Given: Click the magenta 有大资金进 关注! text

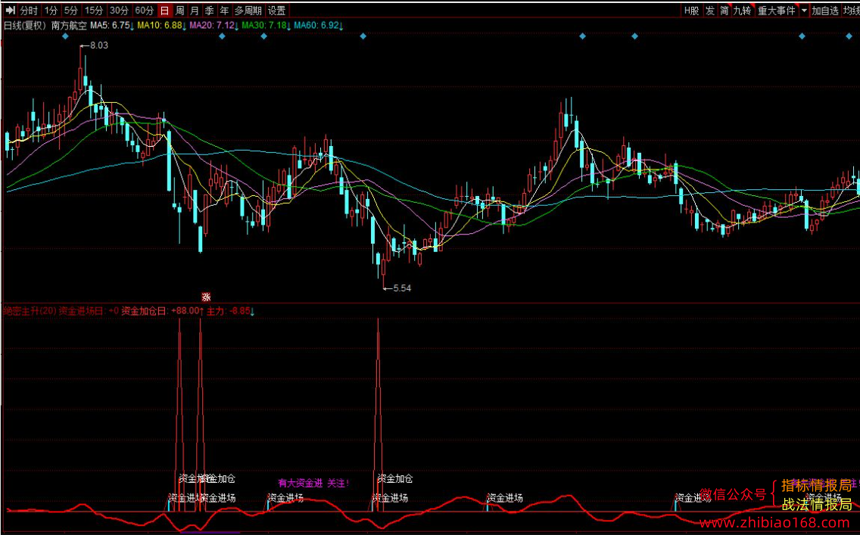Looking at the screenshot, I should 313,483.
